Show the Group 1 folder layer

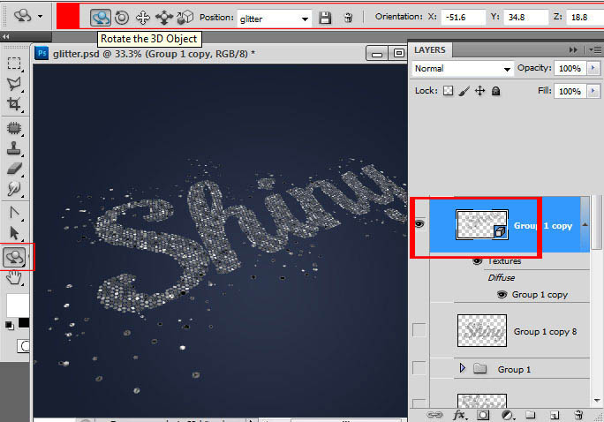click(419, 368)
